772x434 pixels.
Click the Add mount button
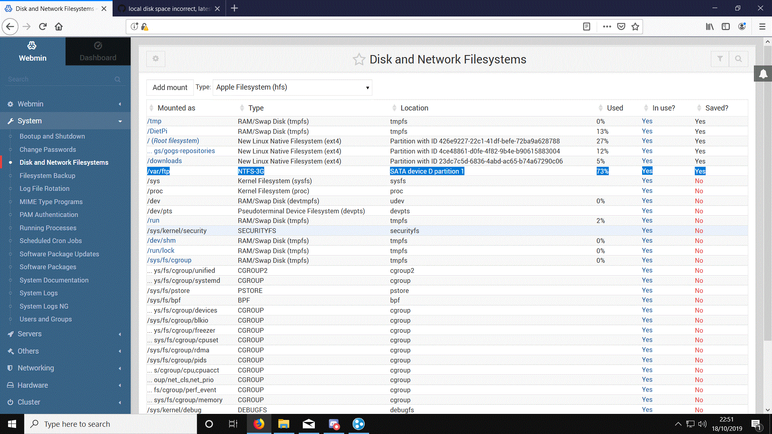tap(170, 88)
